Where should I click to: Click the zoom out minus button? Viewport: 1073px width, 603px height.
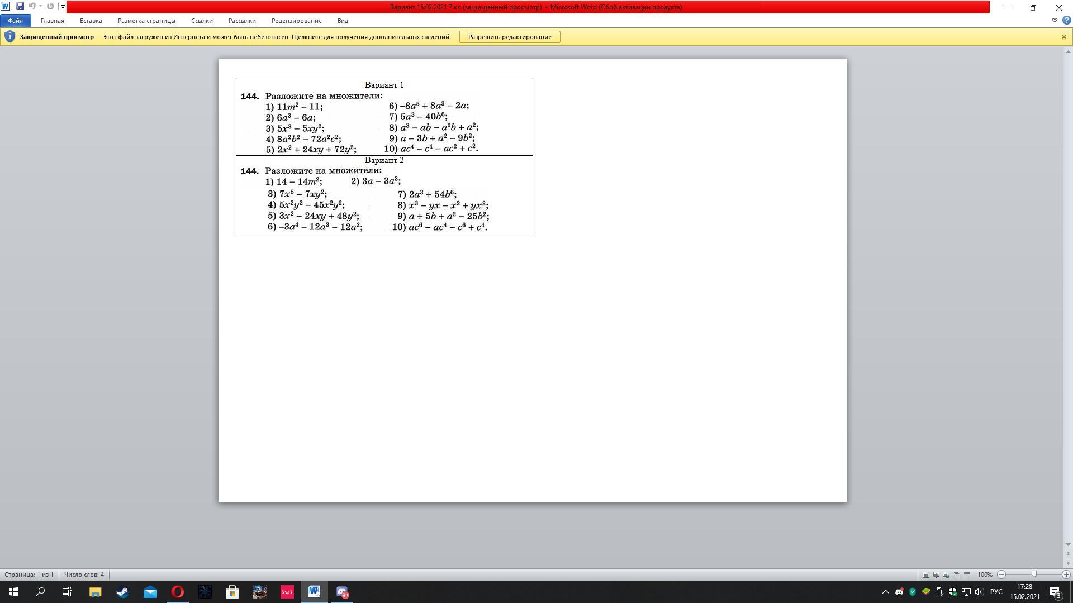pyautogui.click(x=1001, y=575)
